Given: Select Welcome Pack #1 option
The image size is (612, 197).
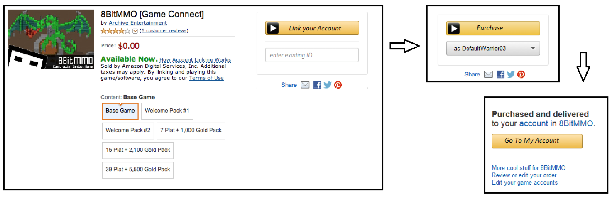Looking at the screenshot, I should [167, 111].
